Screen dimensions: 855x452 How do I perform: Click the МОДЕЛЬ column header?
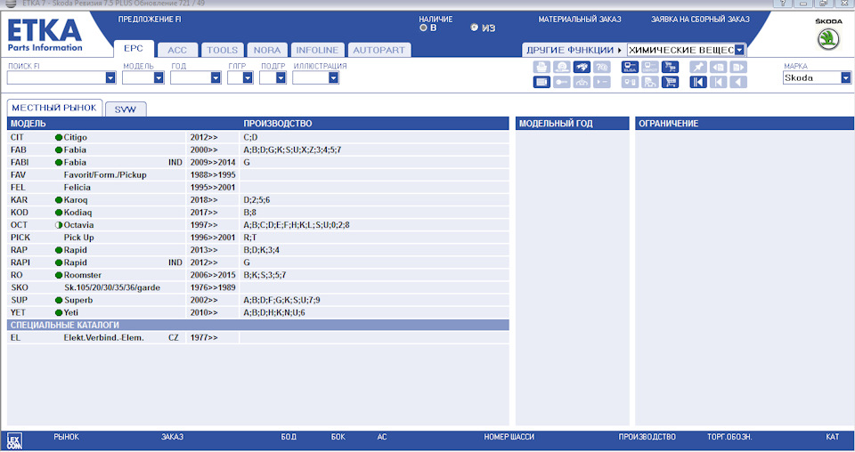(28, 124)
